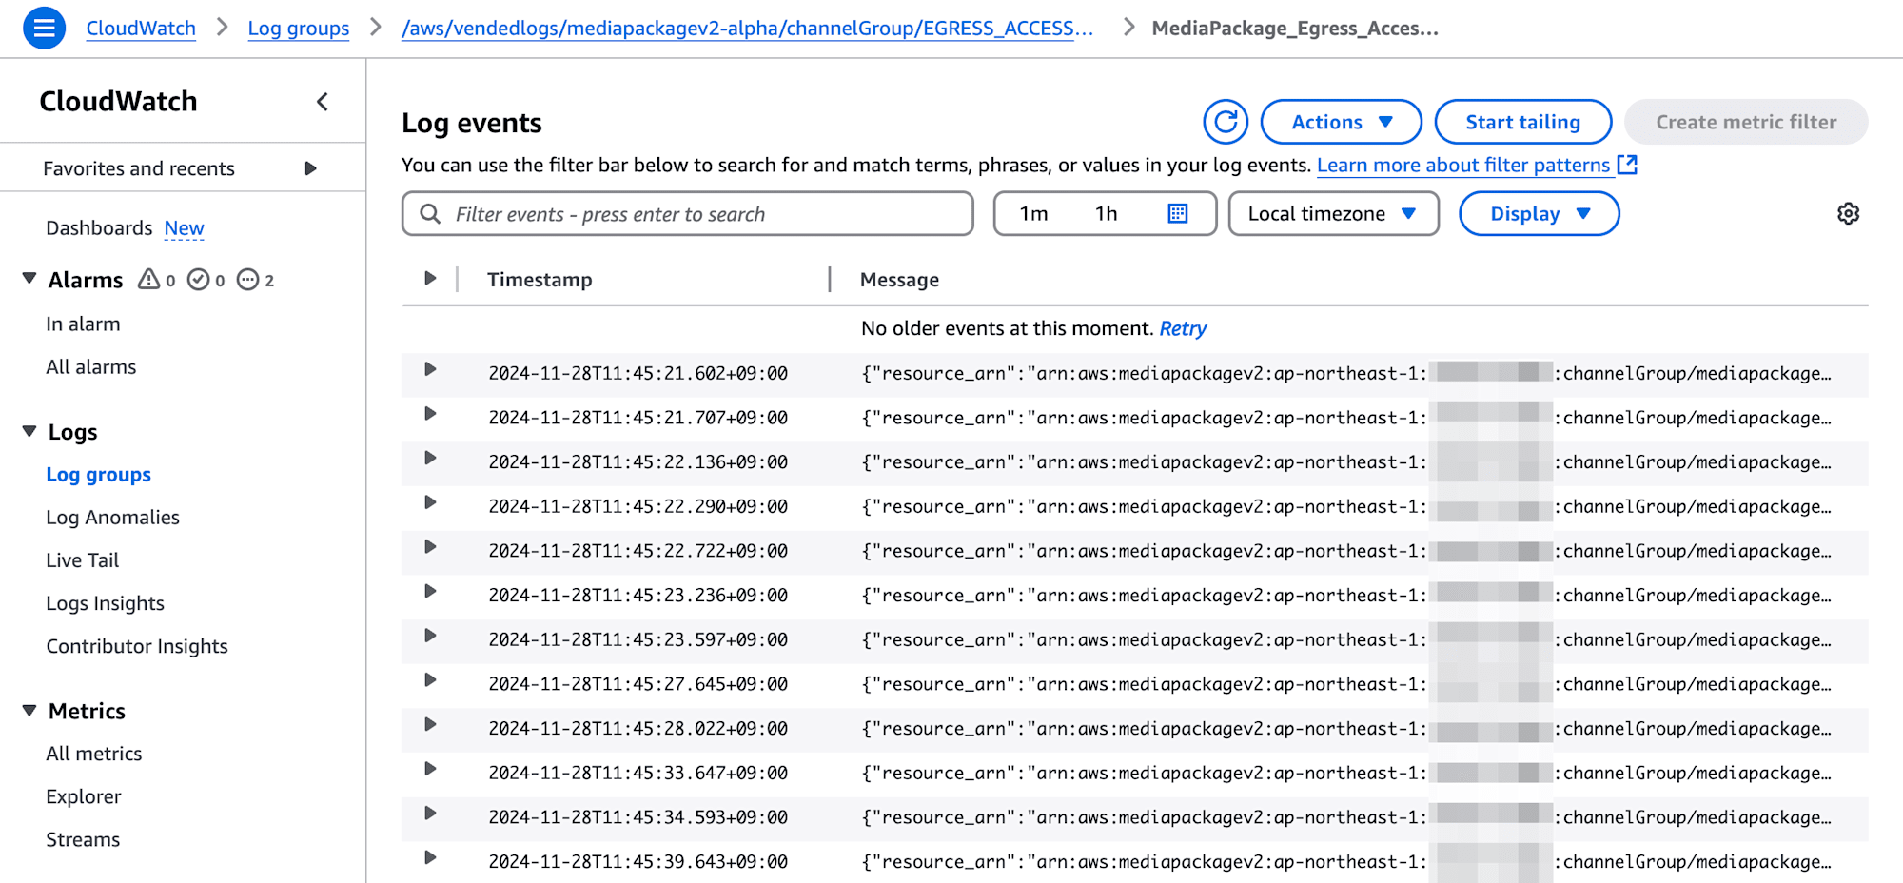Select the 1h time range
The height and width of the screenshot is (883, 1903).
1106,214
